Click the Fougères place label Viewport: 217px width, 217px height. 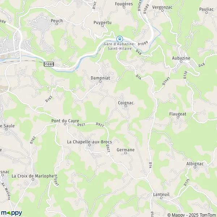pos(124,4)
